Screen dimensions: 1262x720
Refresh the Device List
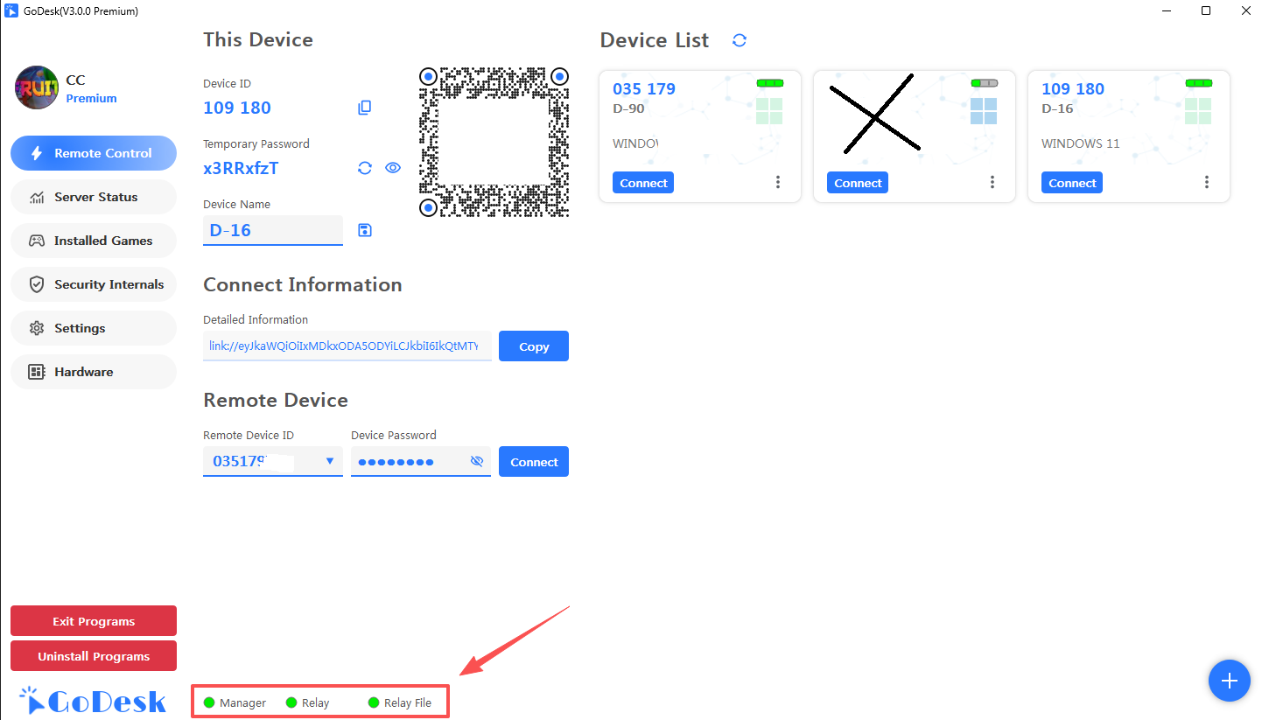click(x=740, y=40)
